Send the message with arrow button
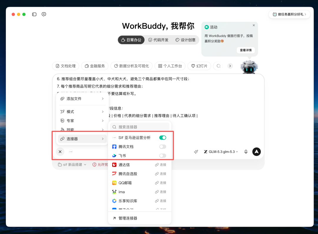Screen dimensions: 318x234 (256, 152)
